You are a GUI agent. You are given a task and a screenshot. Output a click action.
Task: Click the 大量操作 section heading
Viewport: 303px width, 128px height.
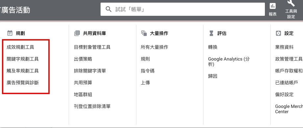pos(159,33)
